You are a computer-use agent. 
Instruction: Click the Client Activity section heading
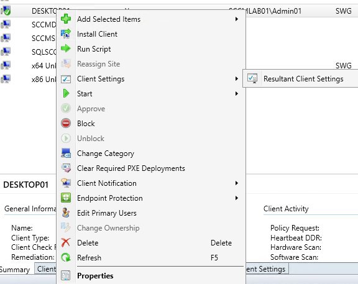(x=286, y=209)
